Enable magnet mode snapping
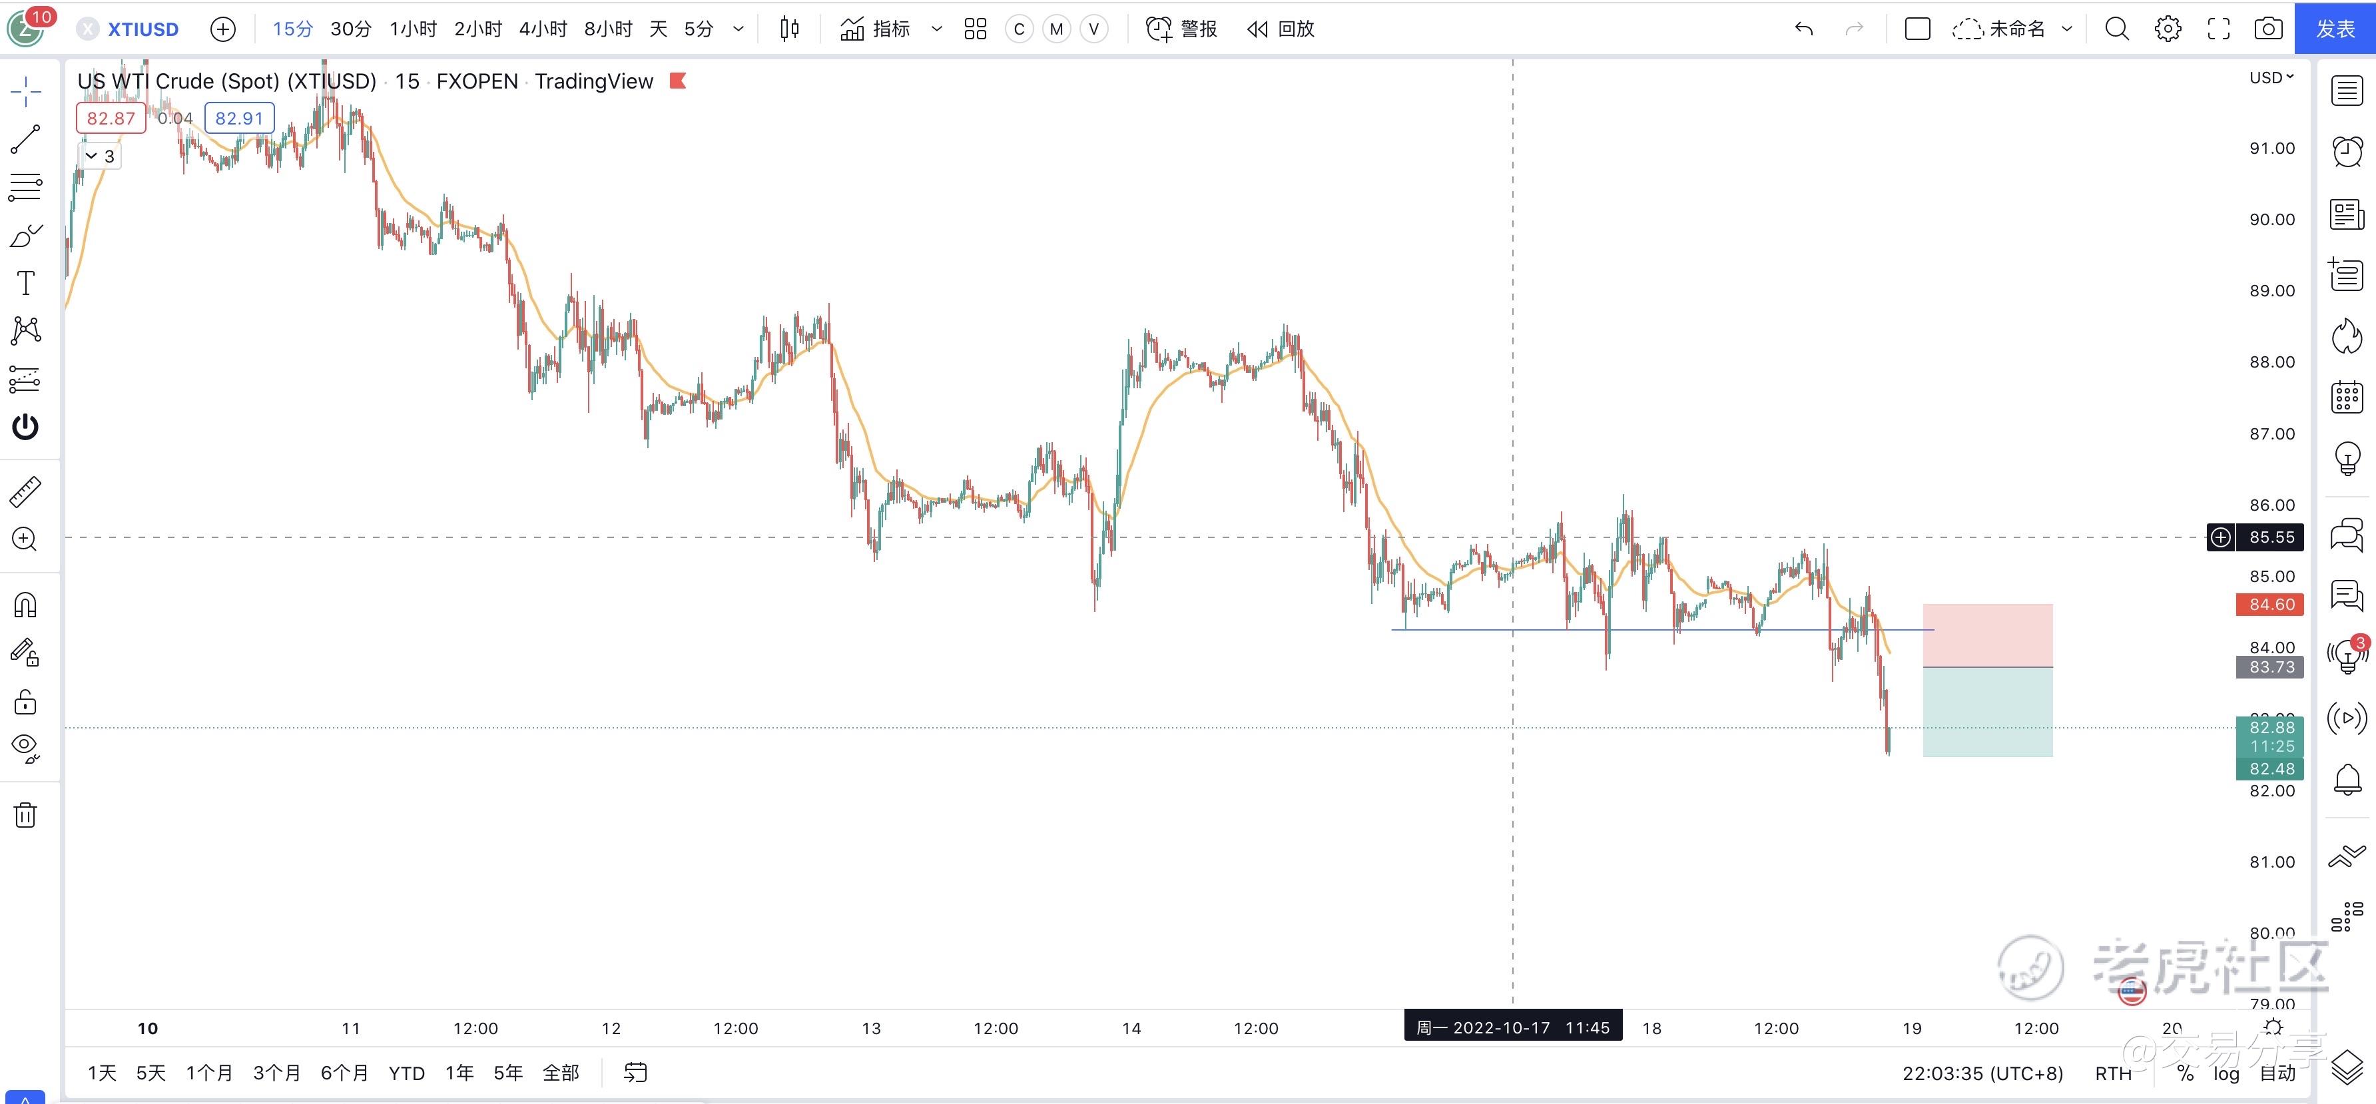The image size is (2376, 1104). [25, 605]
